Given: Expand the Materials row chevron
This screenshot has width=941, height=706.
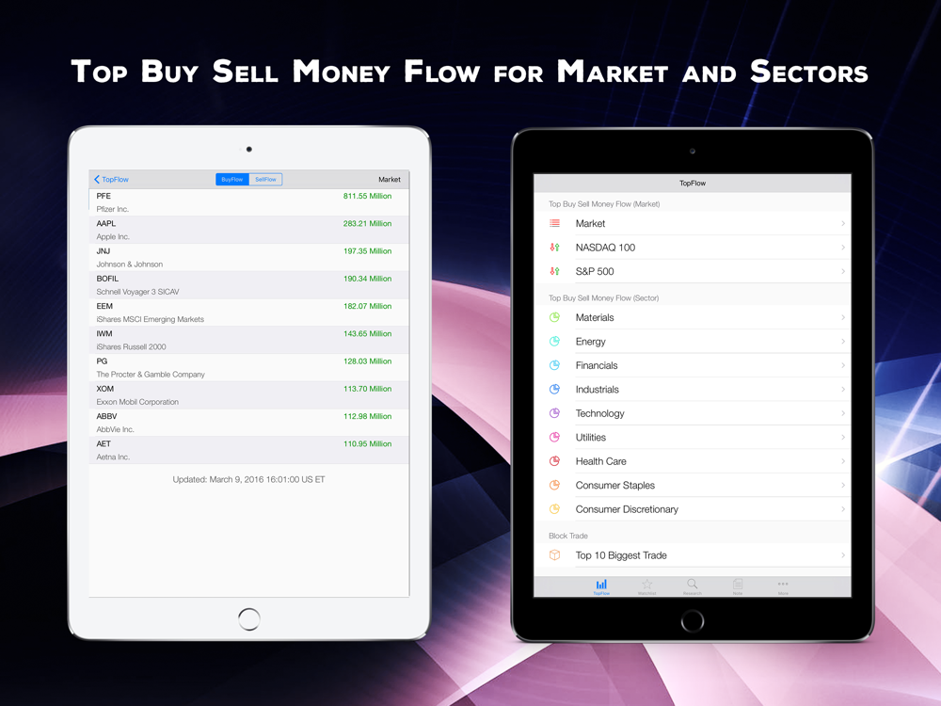Looking at the screenshot, I should pos(843,317).
